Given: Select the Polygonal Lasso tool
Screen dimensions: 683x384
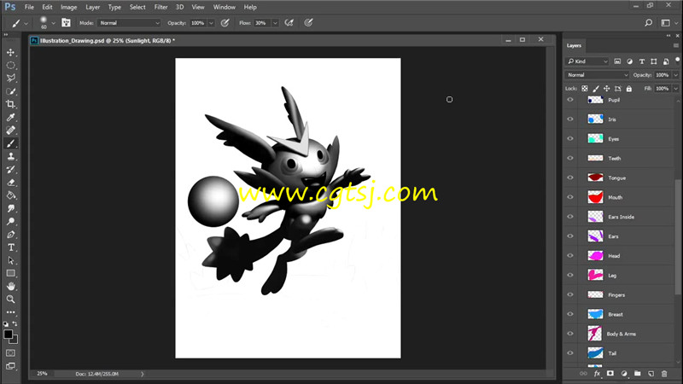Looking at the screenshot, I should 10,79.
